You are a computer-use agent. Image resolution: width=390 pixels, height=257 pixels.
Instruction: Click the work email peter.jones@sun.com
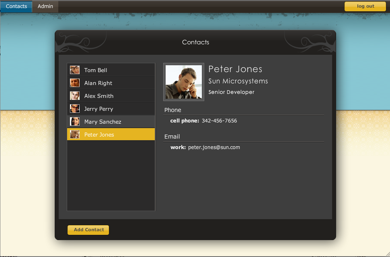[214, 147]
